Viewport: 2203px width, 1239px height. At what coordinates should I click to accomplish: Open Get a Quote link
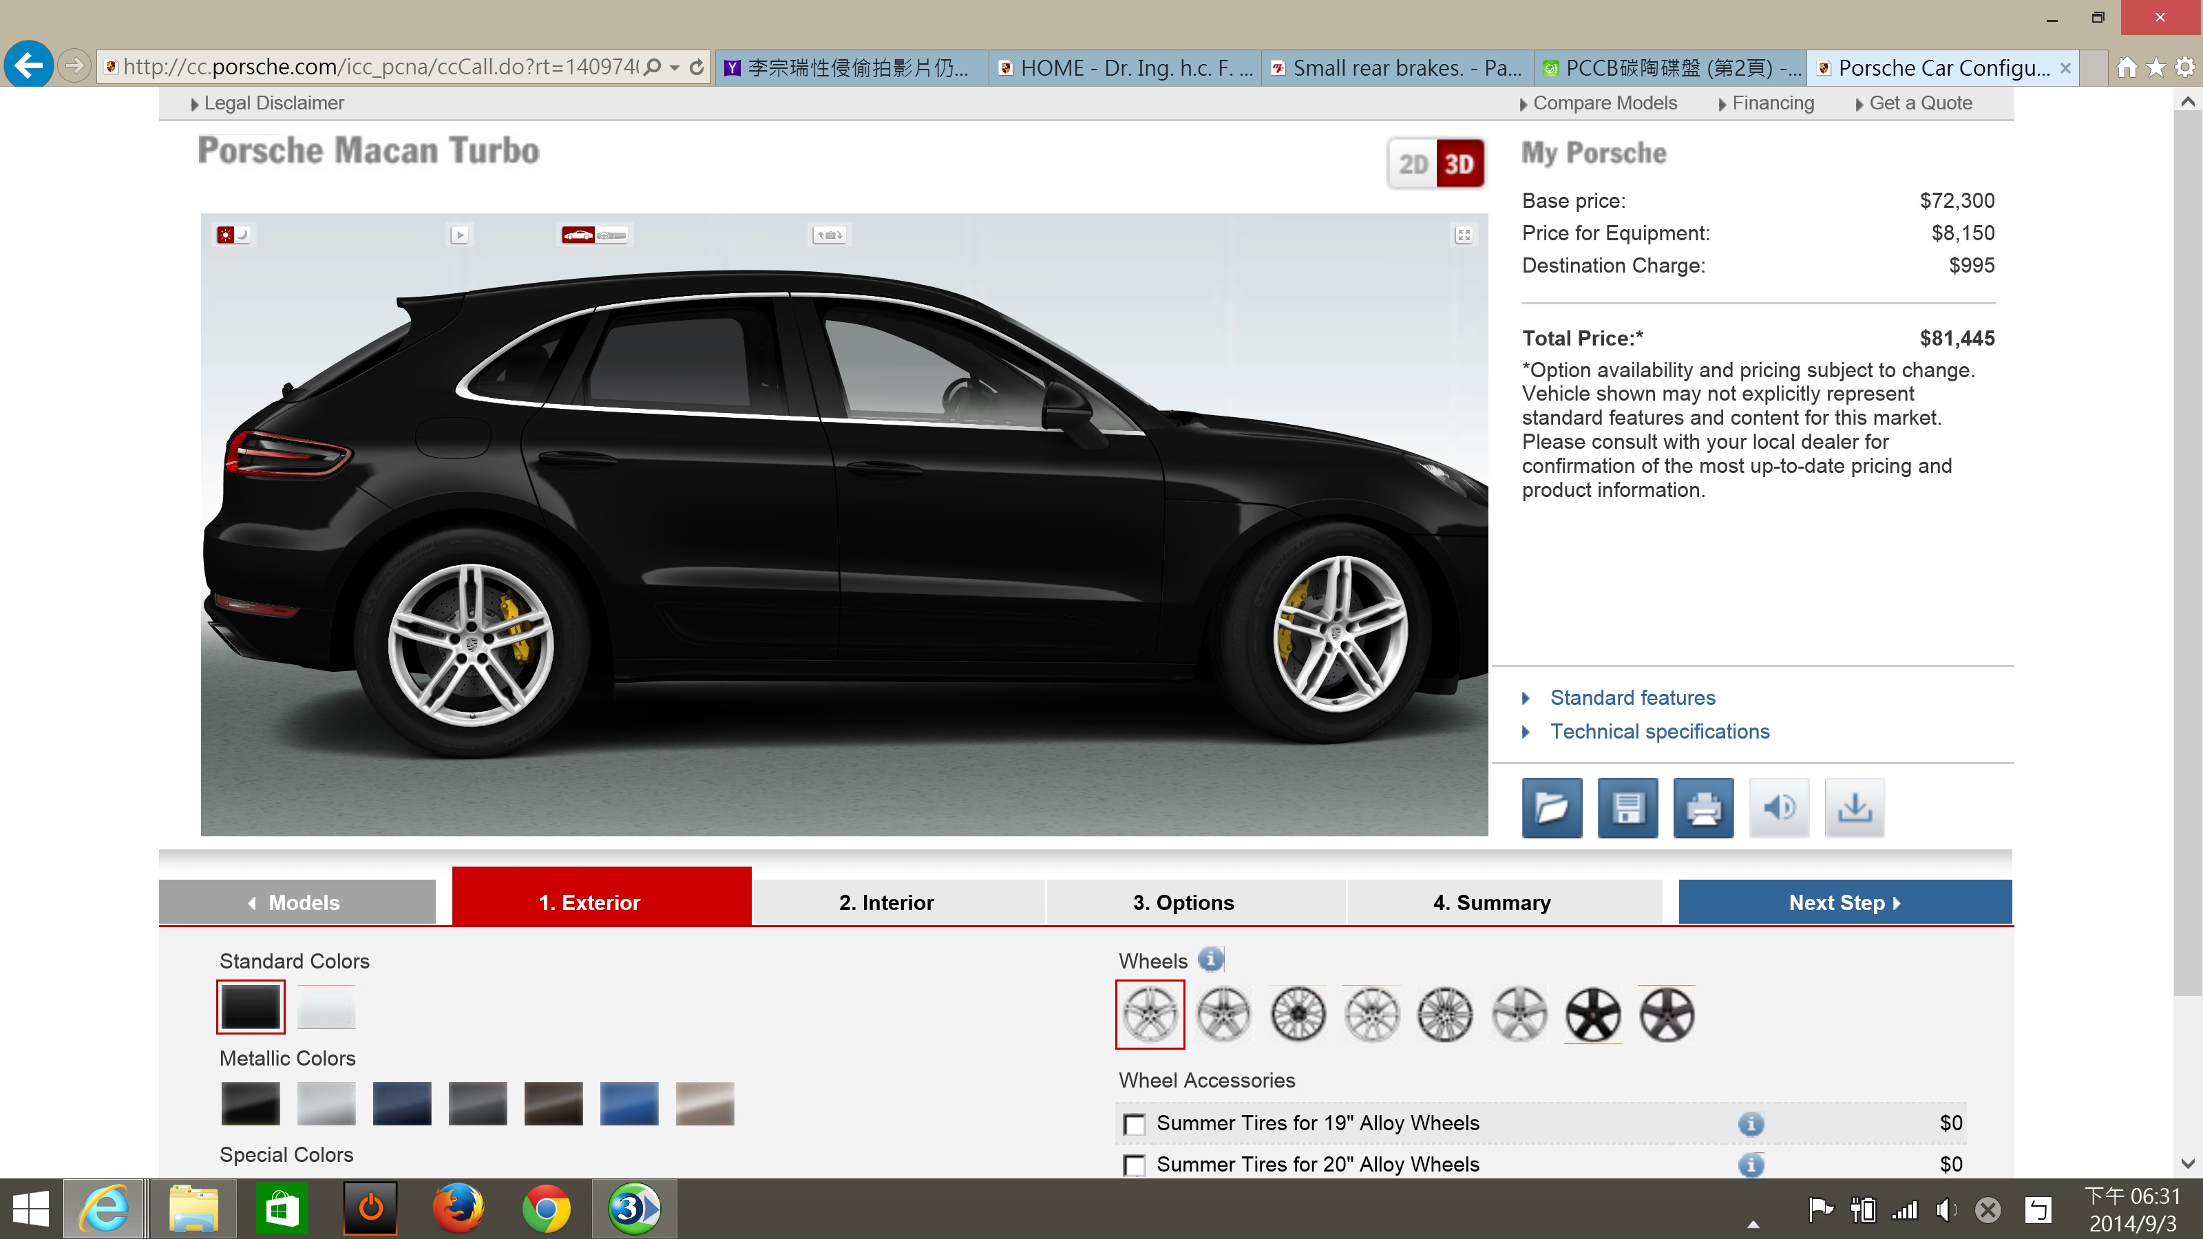click(1920, 103)
